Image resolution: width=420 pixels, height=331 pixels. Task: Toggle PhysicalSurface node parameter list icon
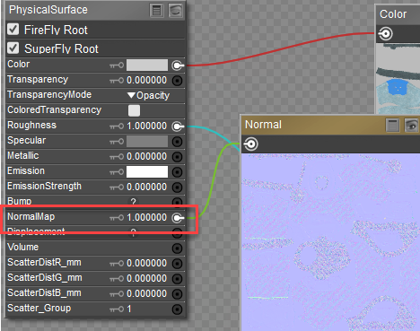[x=156, y=11]
